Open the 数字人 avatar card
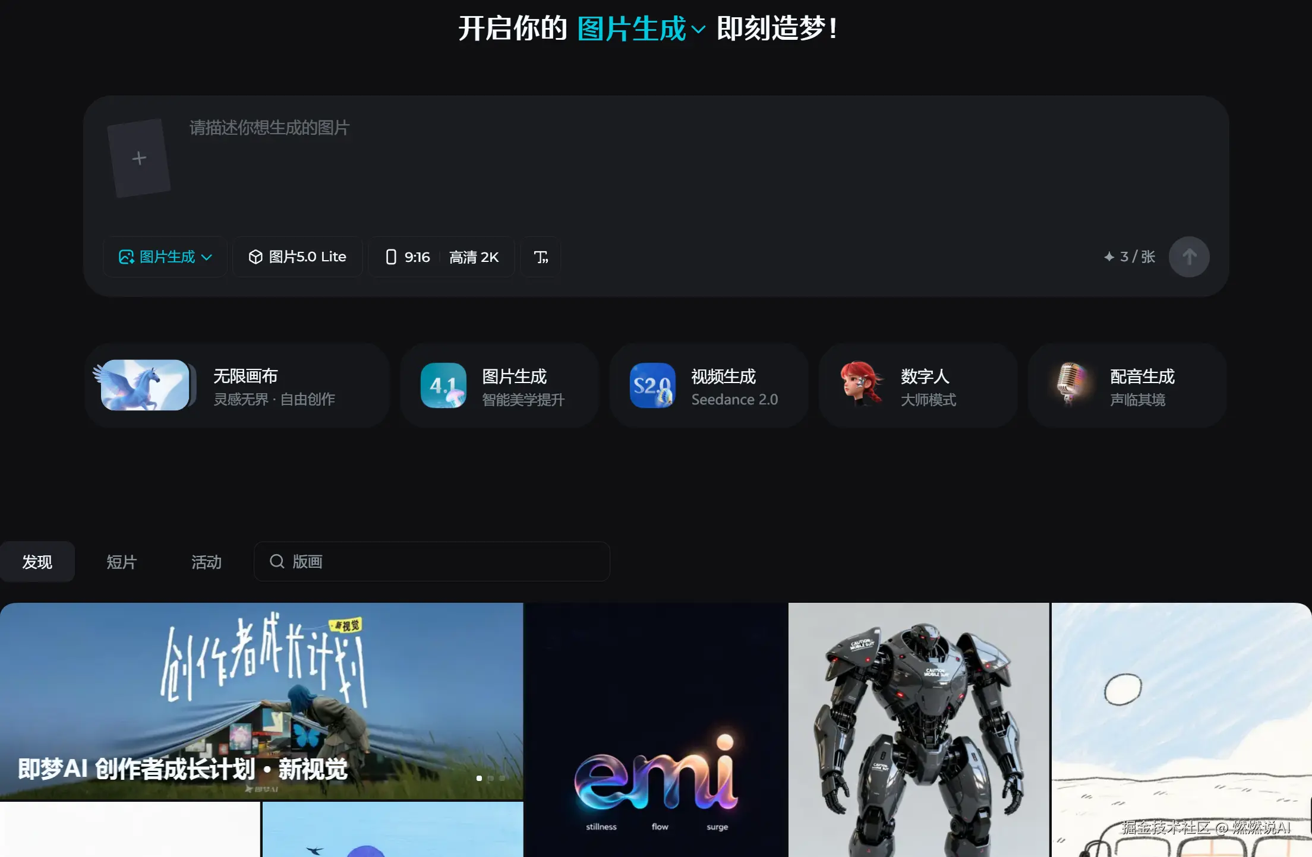The image size is (1312, 857). point(917,386)
